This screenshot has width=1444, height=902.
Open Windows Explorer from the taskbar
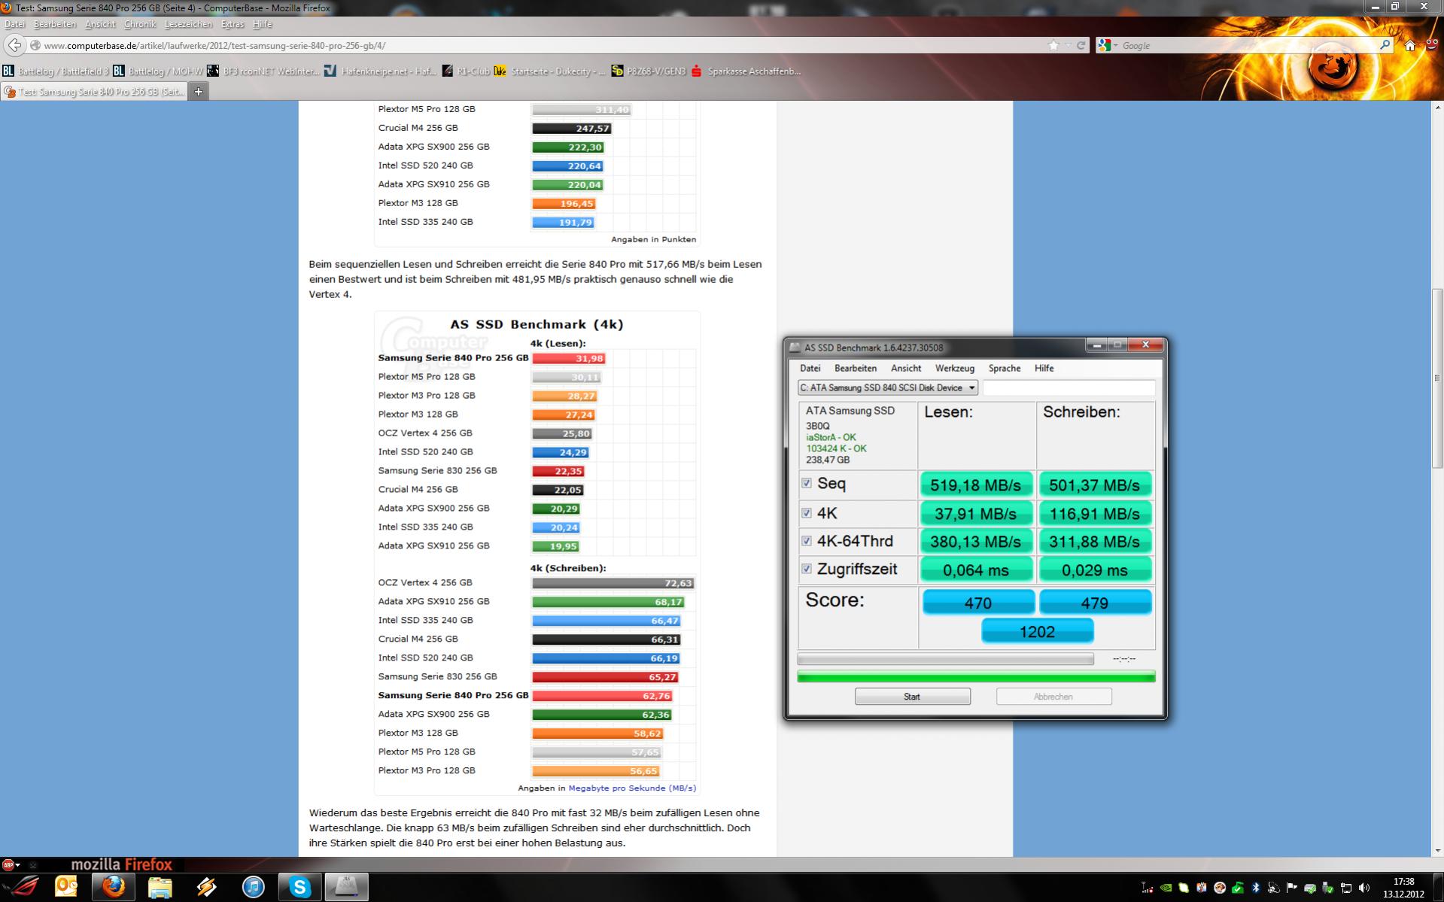click(160, 888)
